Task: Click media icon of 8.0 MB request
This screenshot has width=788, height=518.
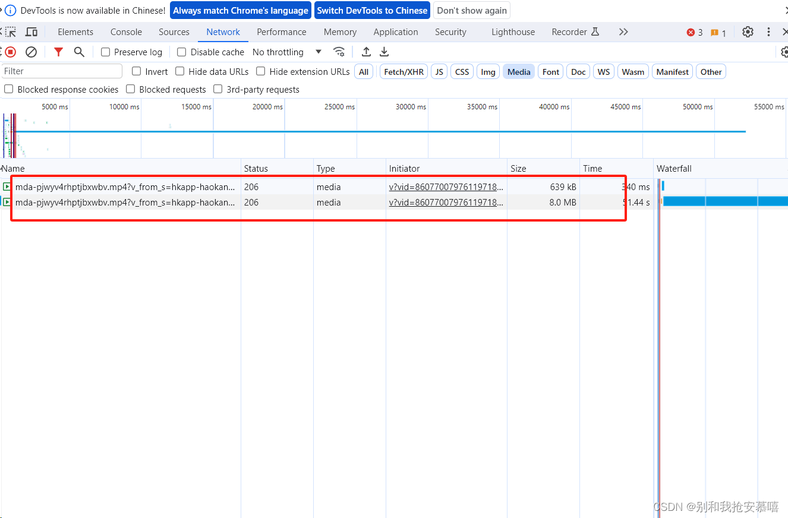Action: [7, 202]
